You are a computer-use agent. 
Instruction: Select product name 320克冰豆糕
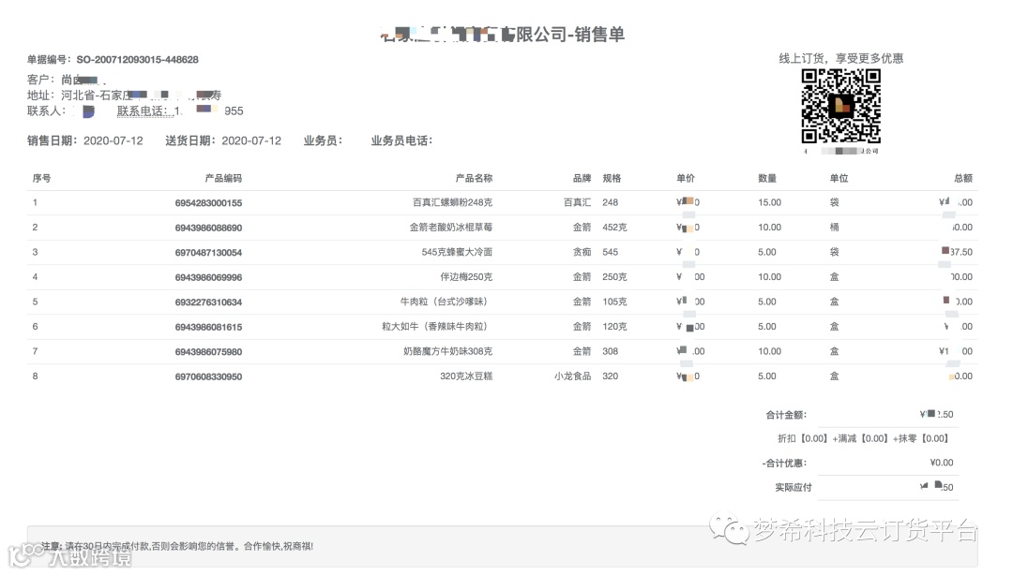[x=466, y=376]
